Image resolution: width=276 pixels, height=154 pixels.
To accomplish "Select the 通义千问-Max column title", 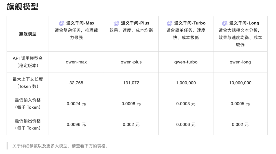I will click(80, 23).
